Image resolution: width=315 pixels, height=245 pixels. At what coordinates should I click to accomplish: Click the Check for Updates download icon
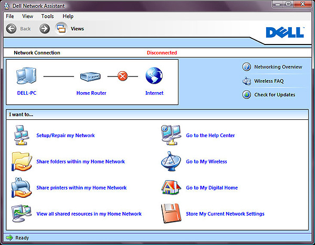point(247,95)
